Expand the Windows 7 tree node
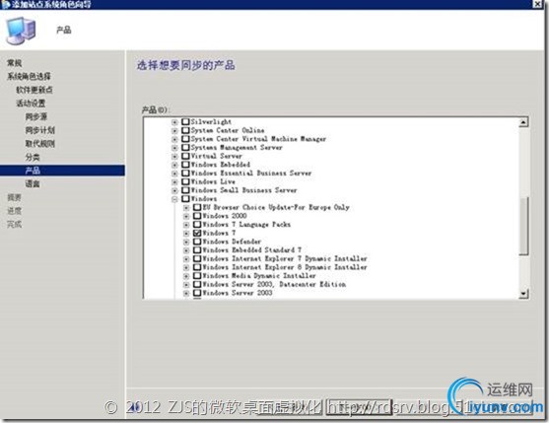Image resolution: width=549 pixels, height=423 pixels. 186,234
